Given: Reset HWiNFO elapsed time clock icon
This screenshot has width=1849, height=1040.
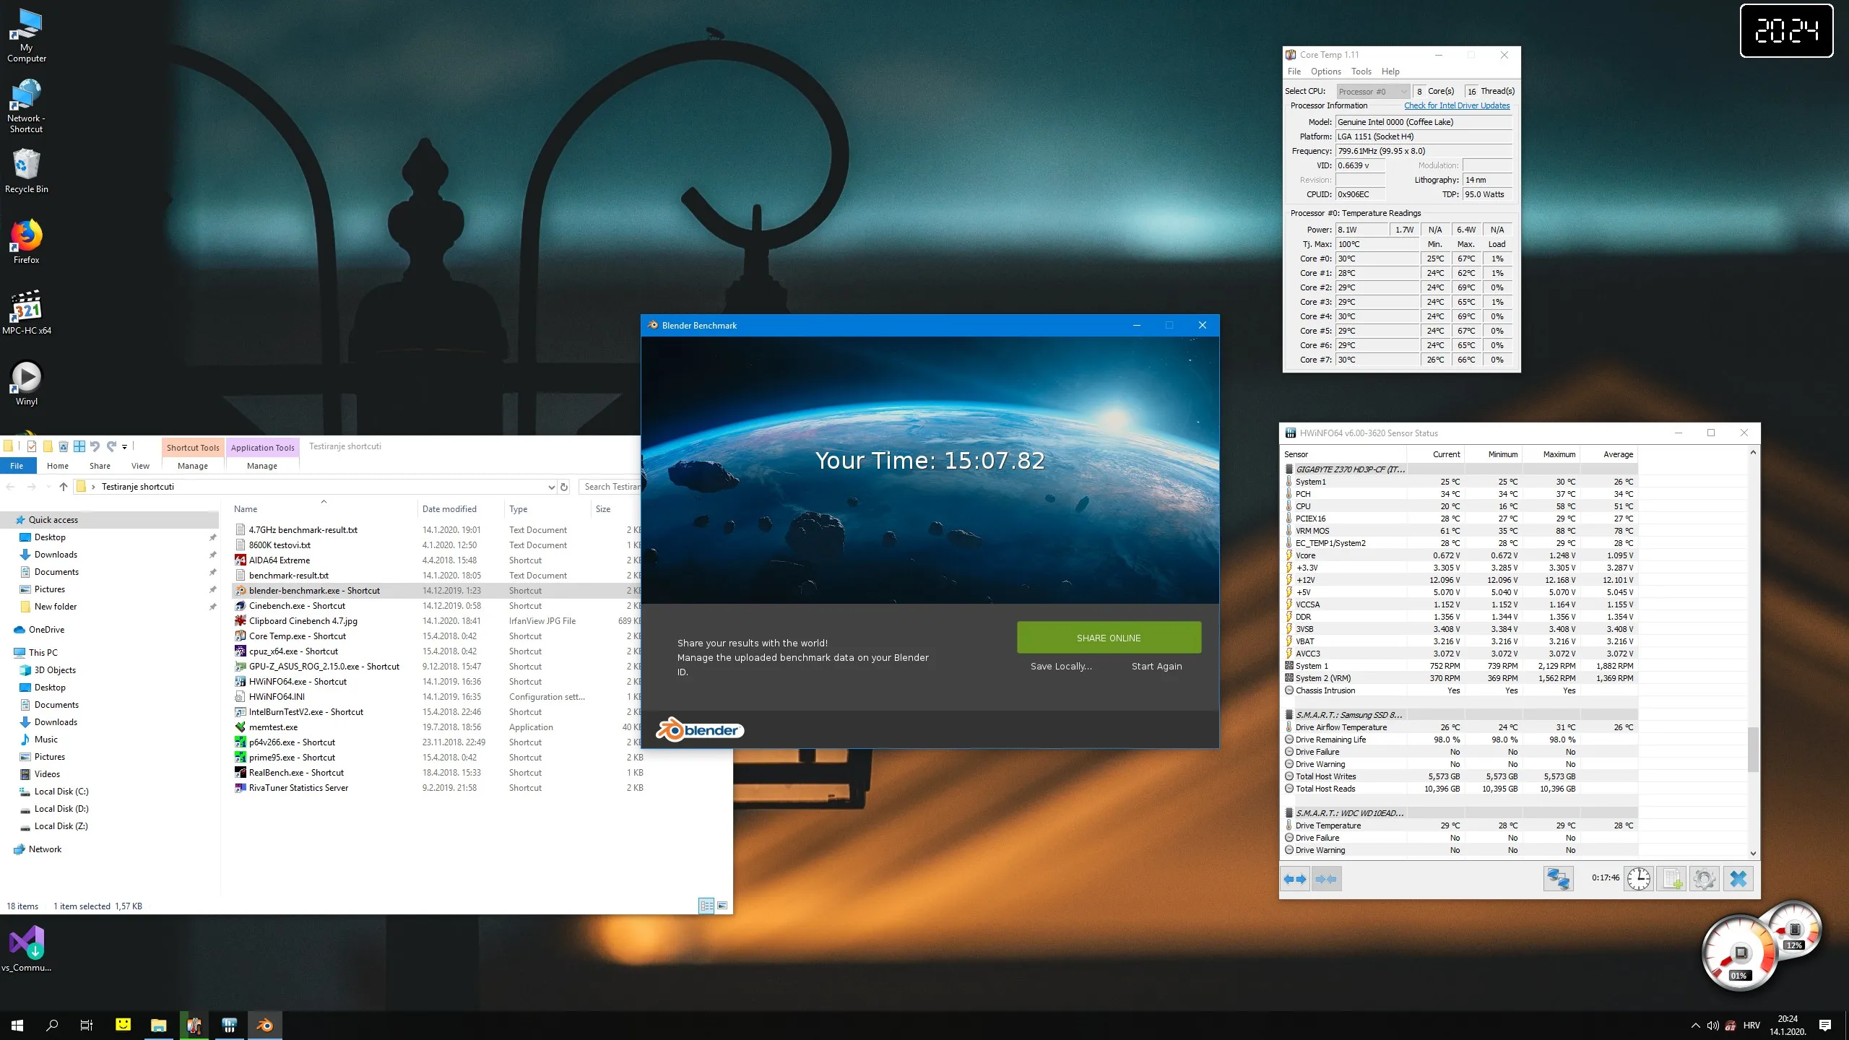Looking at the screenshot, I should pos(1638,879).
